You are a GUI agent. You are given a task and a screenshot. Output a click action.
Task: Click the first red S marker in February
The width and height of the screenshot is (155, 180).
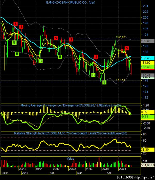56,38
